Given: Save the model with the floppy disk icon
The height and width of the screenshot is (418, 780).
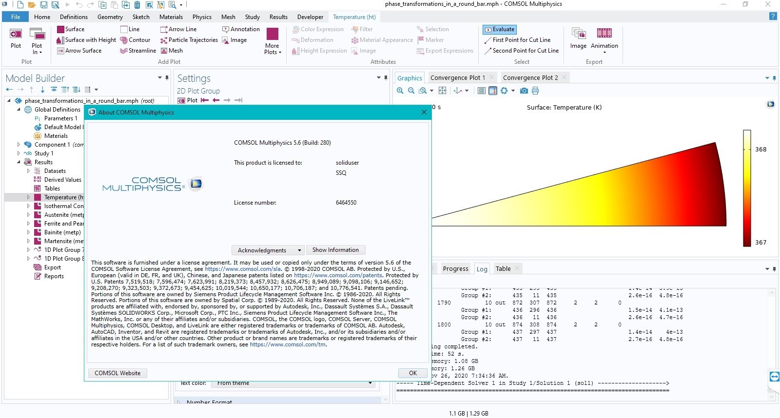Looking at the screenshot, I should pyautogui.click(x=43, y=5).
